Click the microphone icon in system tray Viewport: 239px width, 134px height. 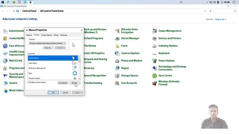click(218, 2)
